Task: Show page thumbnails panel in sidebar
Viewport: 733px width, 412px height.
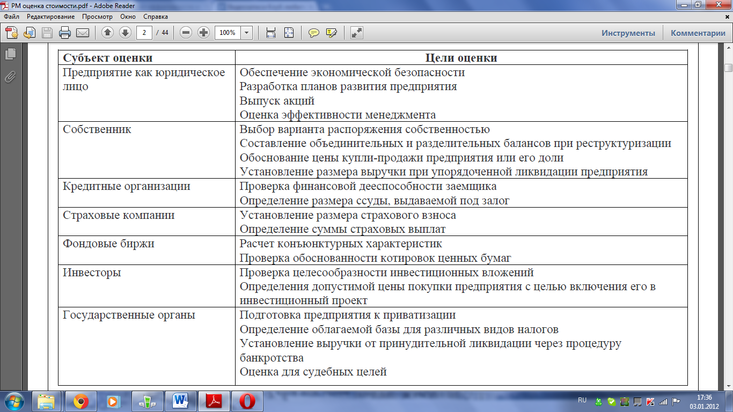Action: point(10,54)
